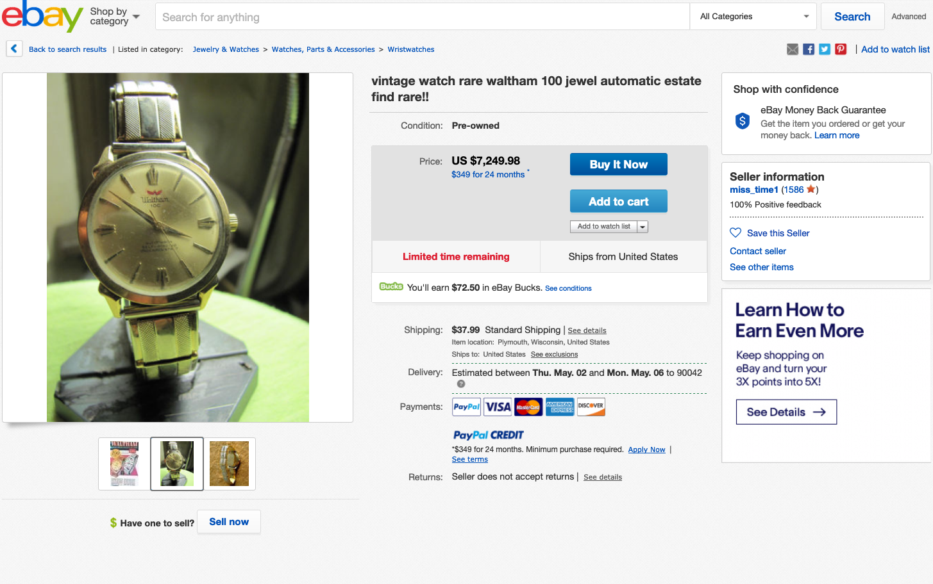Click the Sell now button

229,522
